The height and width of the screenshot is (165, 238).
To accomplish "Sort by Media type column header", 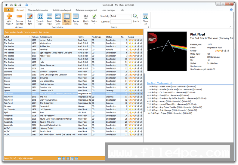I will pos(98,37).
